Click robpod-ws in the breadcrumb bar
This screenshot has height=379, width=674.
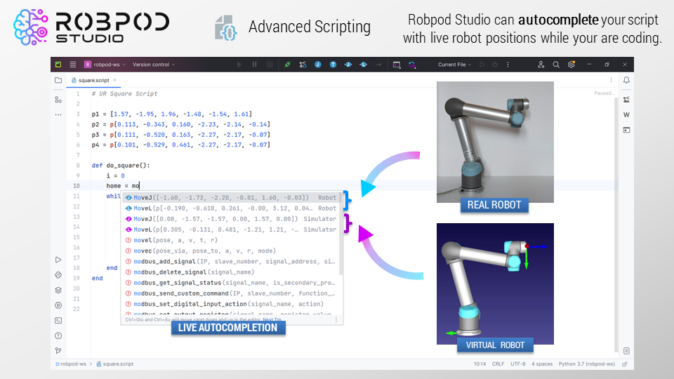point(71,364)
